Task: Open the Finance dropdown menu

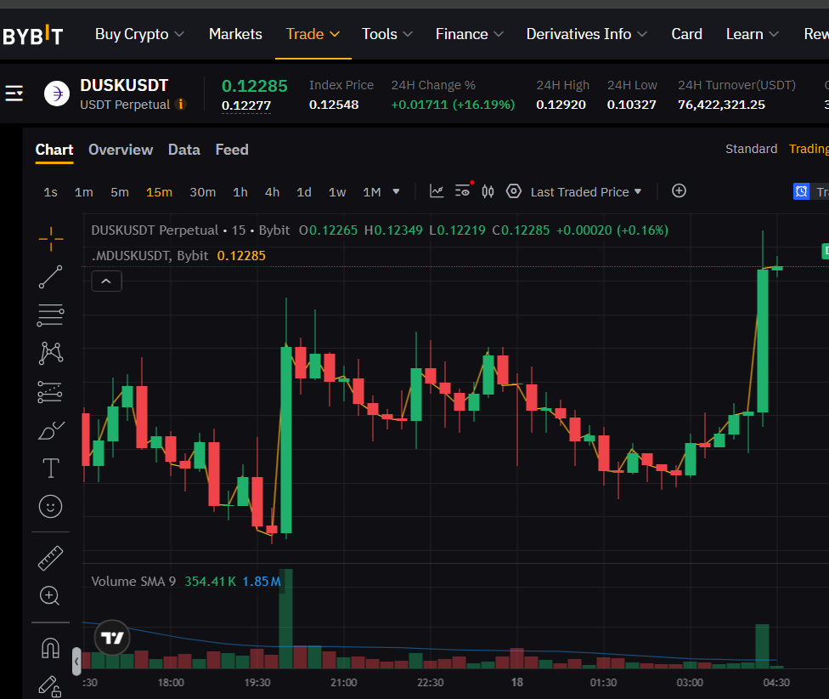Action: 470,34
